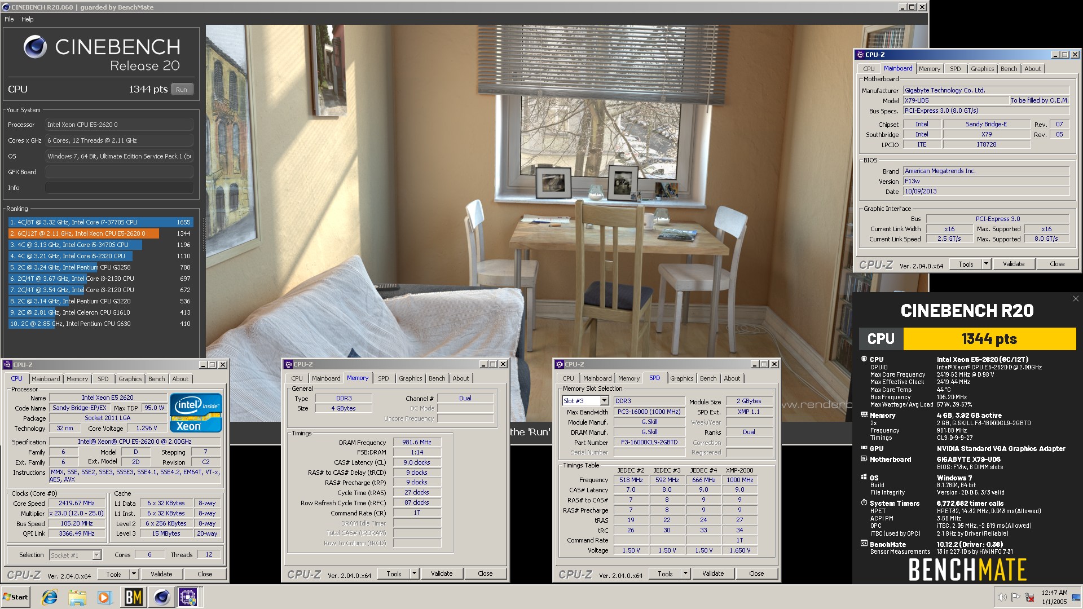Select ranking row Intel Xeon CPU E5-2620 0

pos(100,233)
